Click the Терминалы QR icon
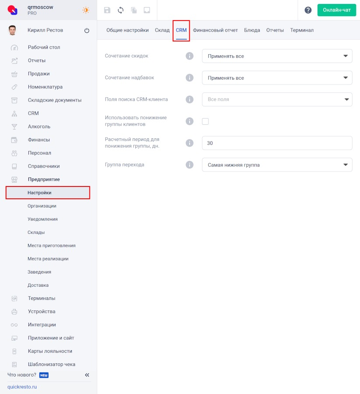Screen dimensions: 360x394 14,298
